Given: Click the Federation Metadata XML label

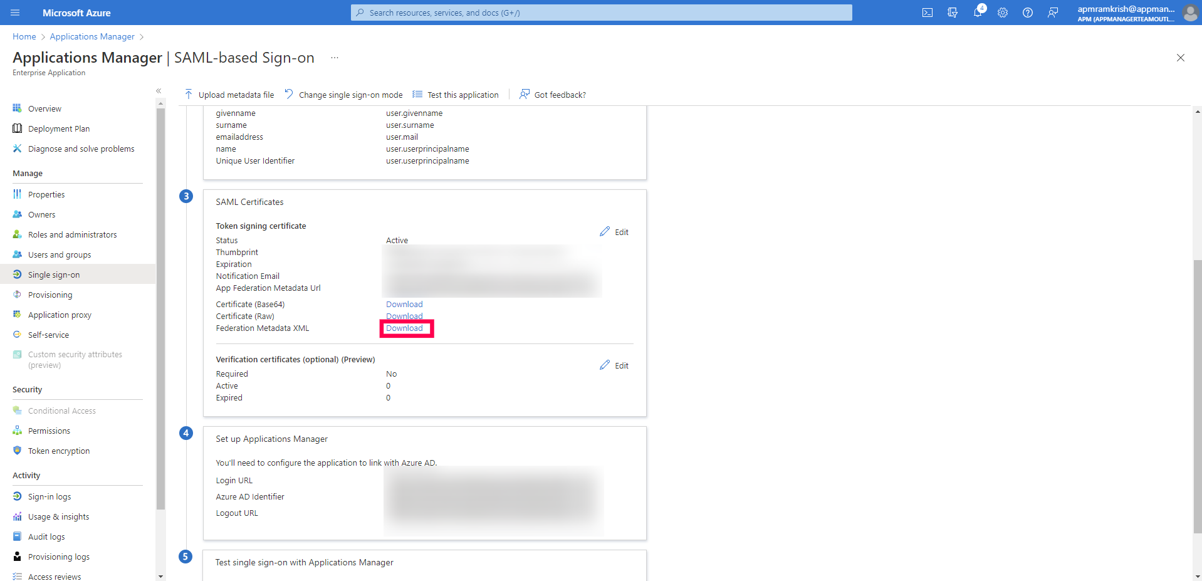Looking at the screenshot, I should [x=263, y=328].
